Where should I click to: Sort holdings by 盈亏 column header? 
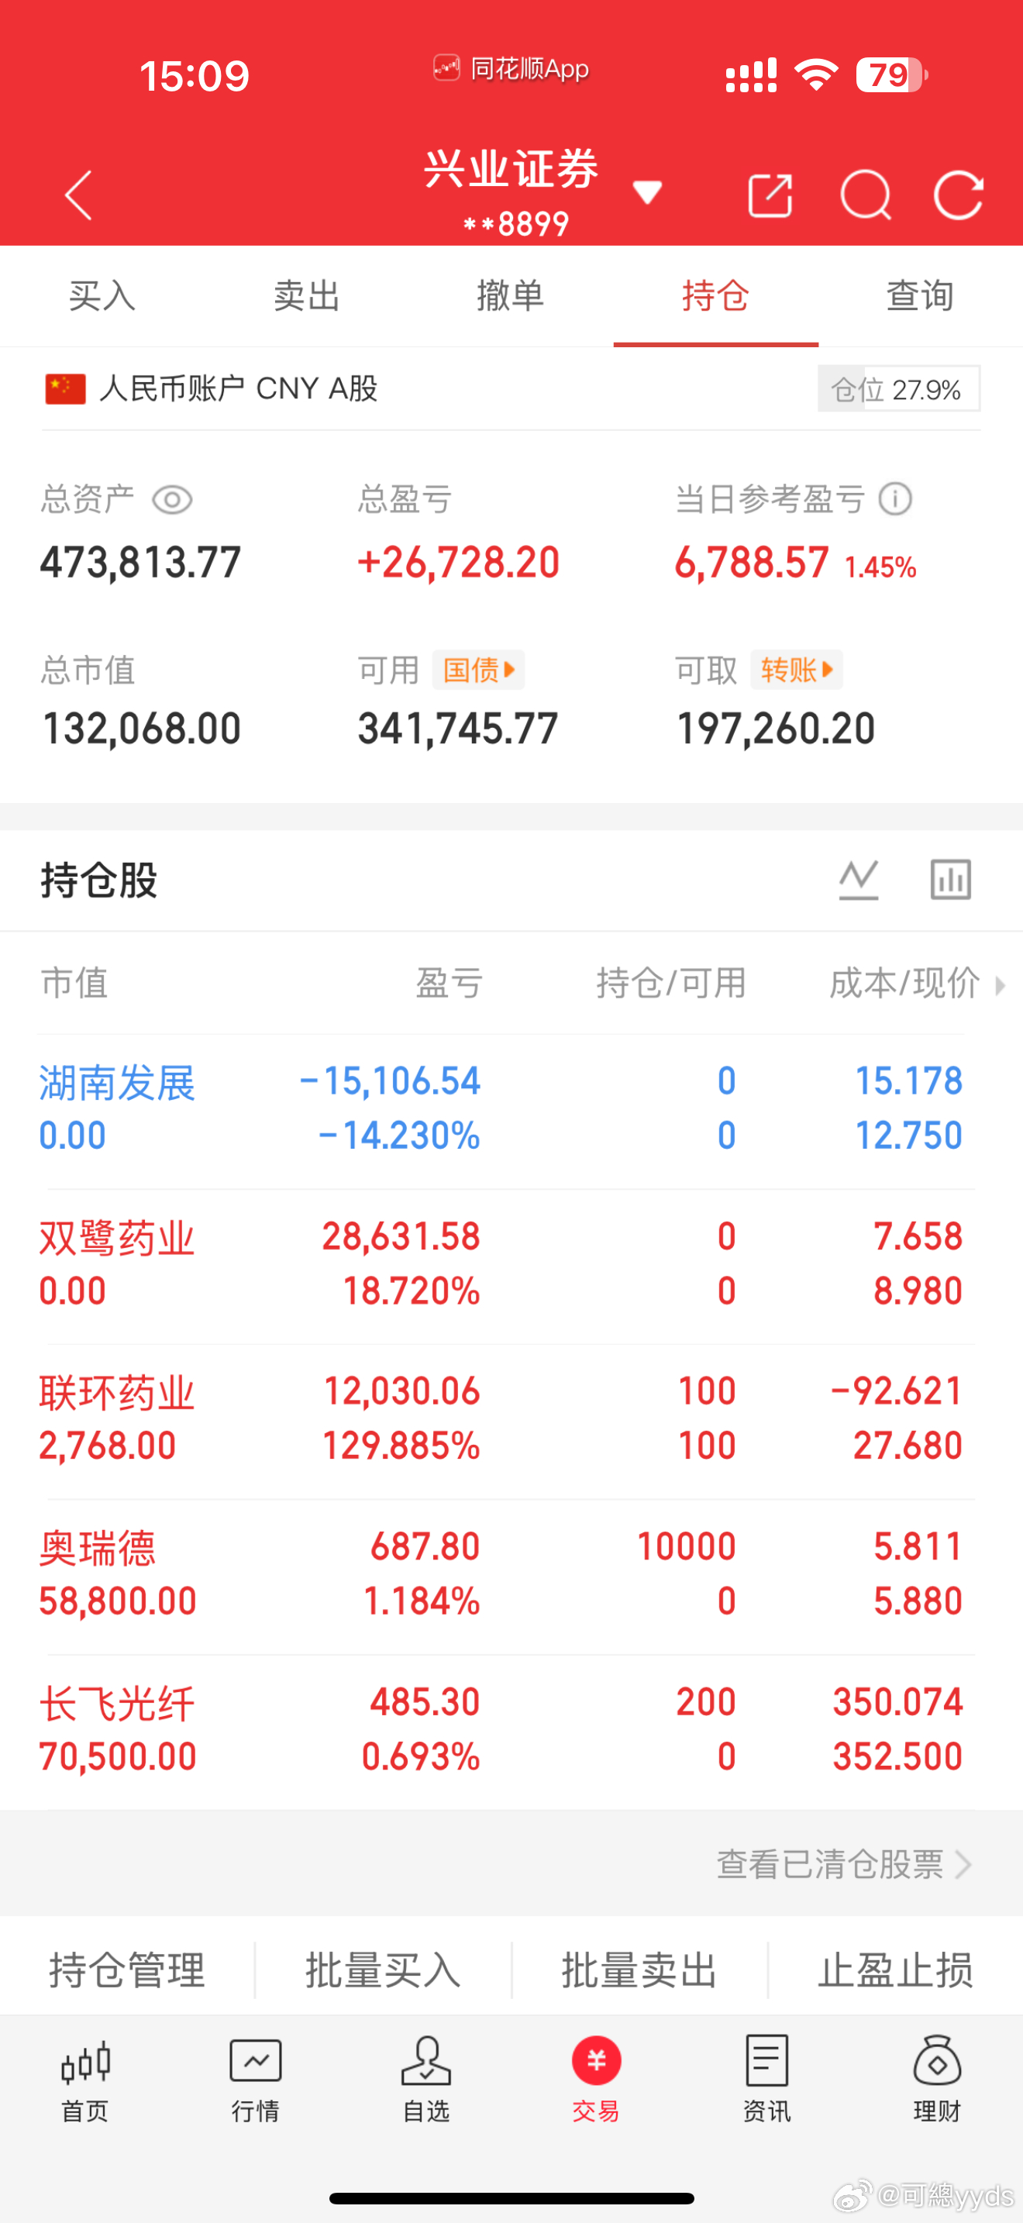(x=449, y=983)
